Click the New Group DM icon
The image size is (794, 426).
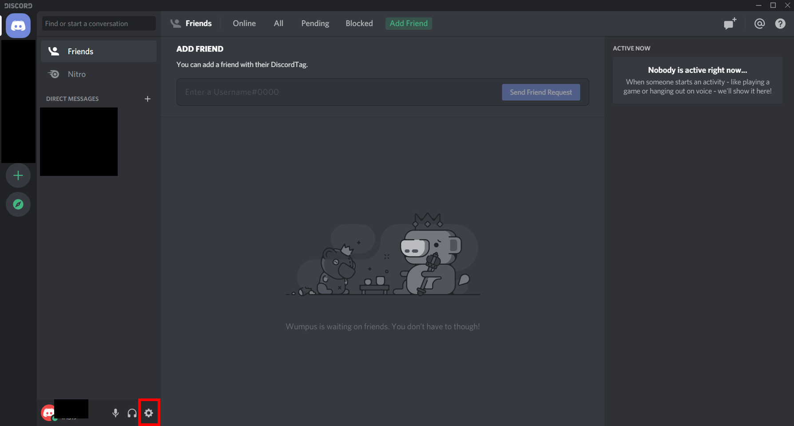730,24
